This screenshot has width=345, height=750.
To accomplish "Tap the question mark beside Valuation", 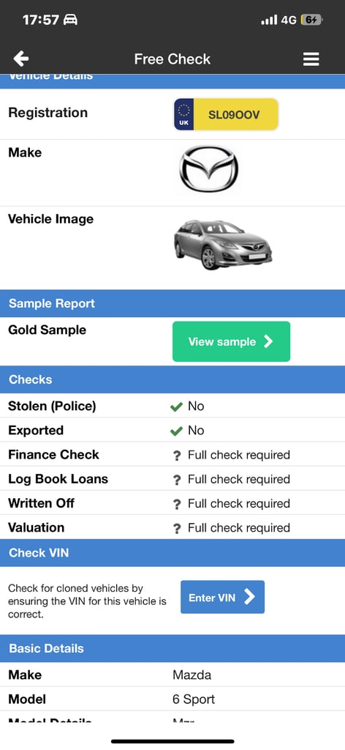I will pos(177,529).
